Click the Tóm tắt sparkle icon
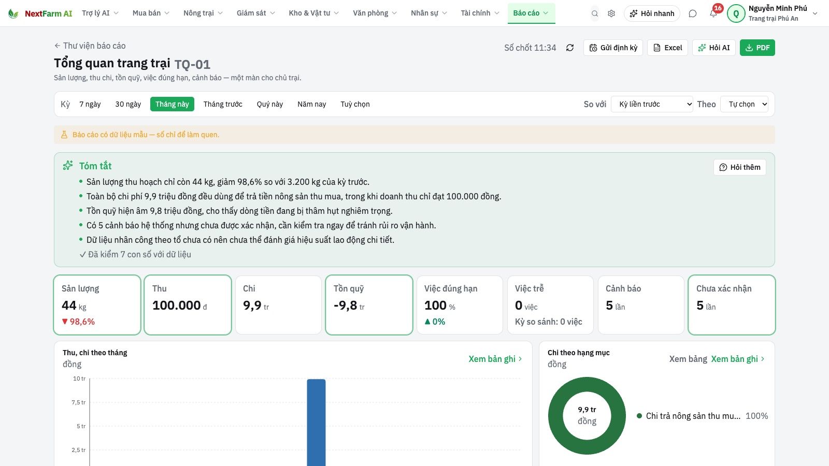Screen dimensions: 829x466 68,166
